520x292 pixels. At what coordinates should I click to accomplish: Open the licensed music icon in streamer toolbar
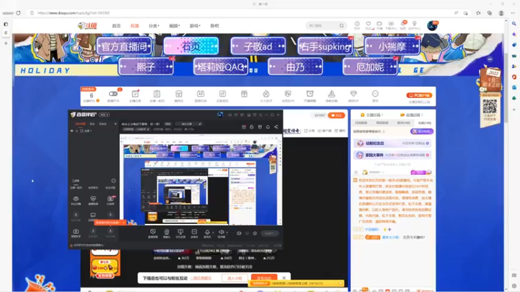[x=222, y=94]
